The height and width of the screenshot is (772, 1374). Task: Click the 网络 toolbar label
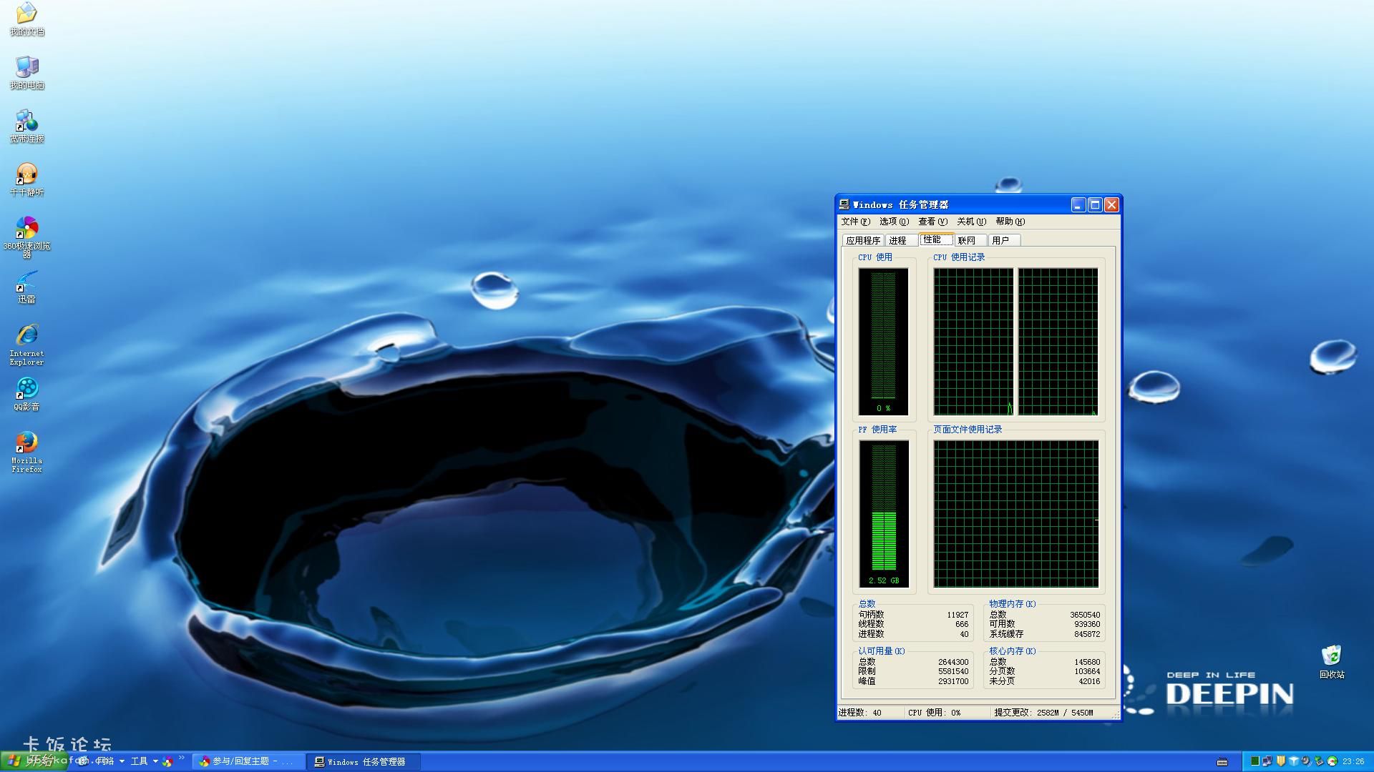(x=105, y=761)
